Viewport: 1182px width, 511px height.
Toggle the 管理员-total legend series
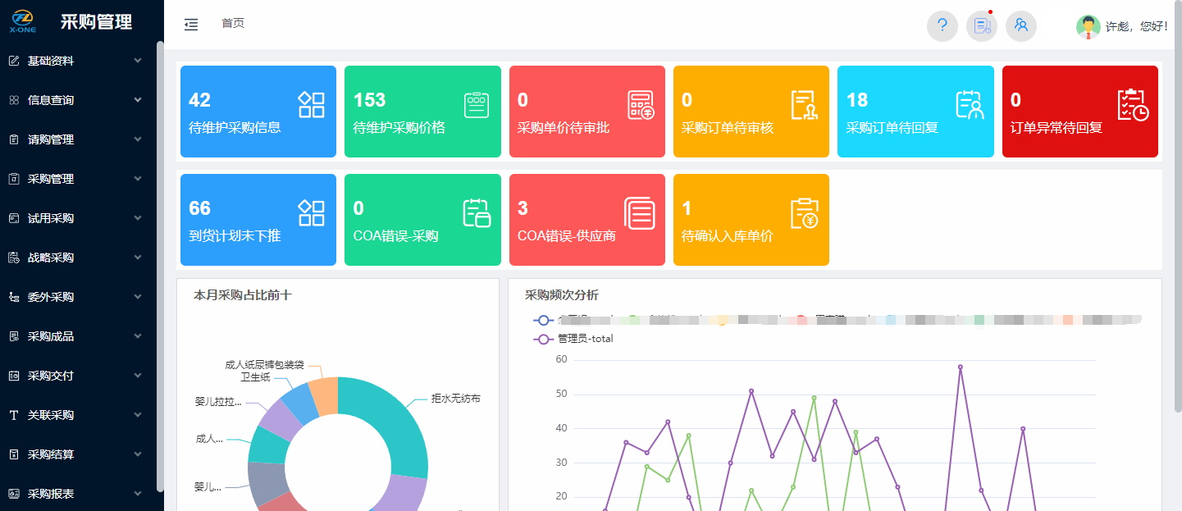(x=573, y=339)
